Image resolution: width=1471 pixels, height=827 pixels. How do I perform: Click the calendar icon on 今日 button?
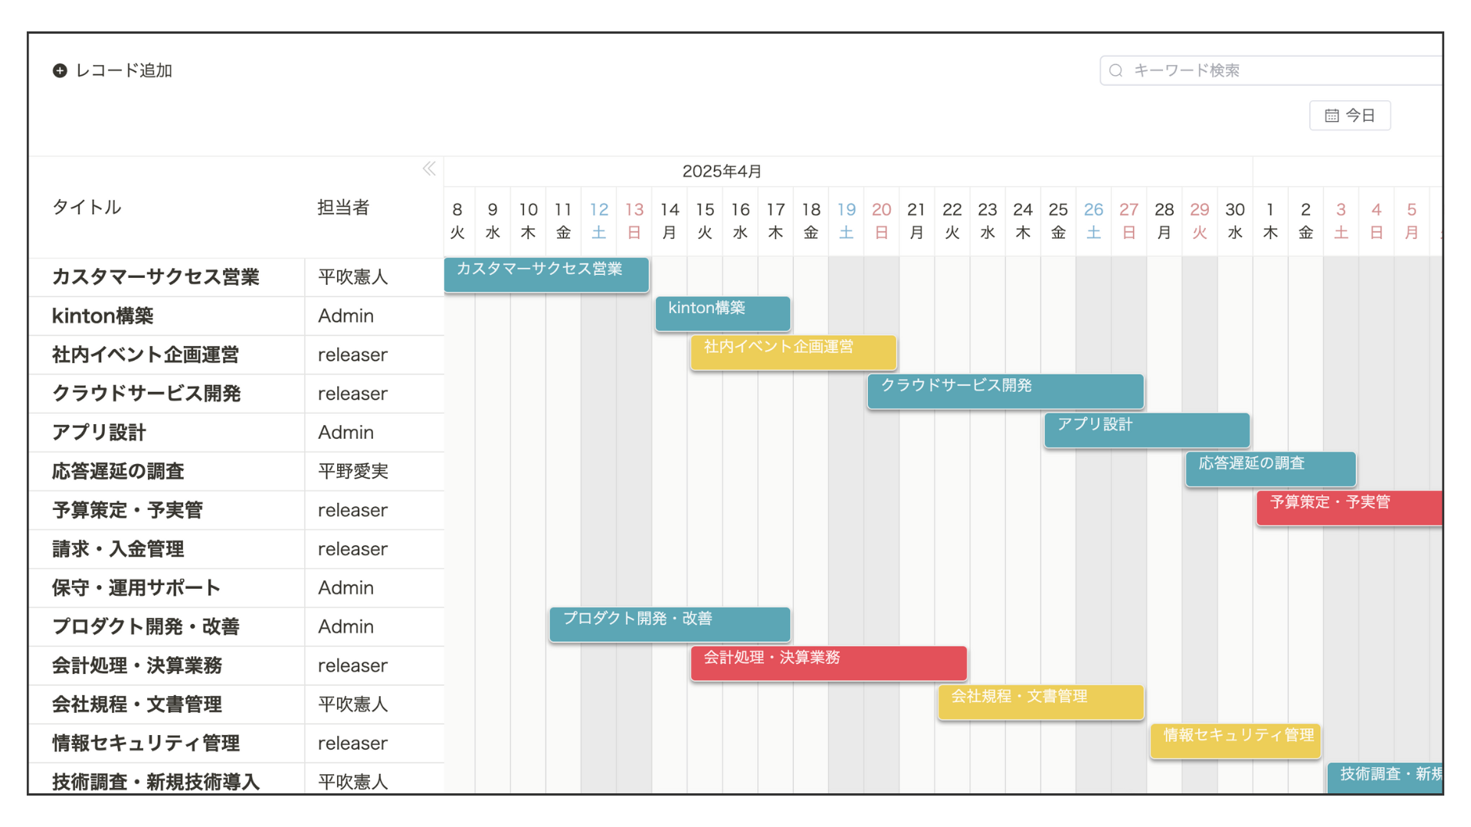coord(1332,116)
